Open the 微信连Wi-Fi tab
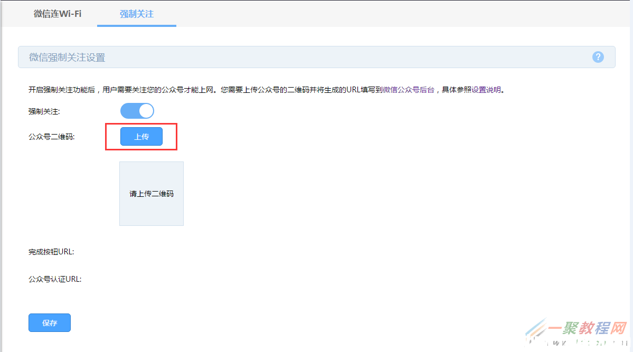The height and width of the screenshot is (352, 633). click(x=58, y=14)
